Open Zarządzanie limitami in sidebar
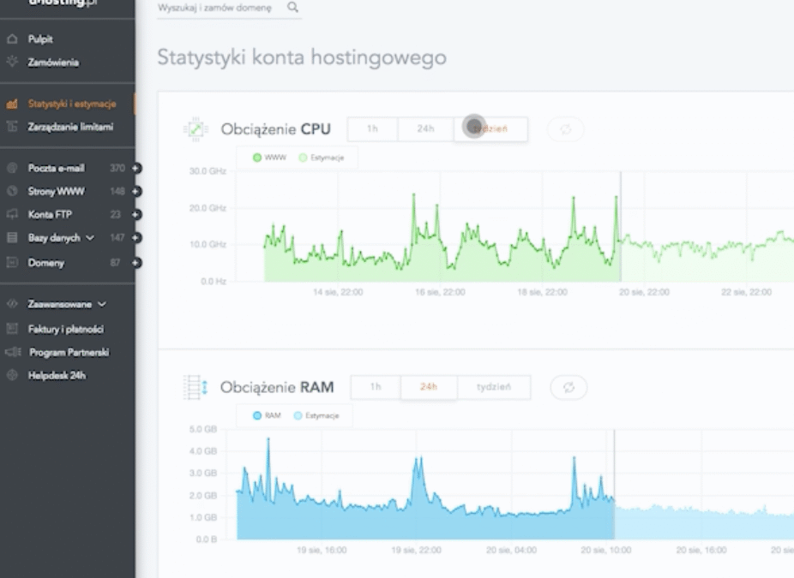Image resolution: width=794 pixels, height=578 pixels. pyautogui.click(x=69, y=128)
